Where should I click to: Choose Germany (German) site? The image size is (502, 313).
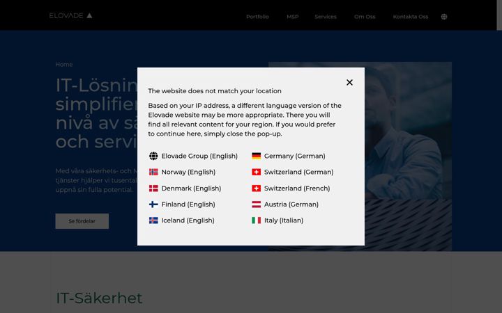tap(294, 156)
